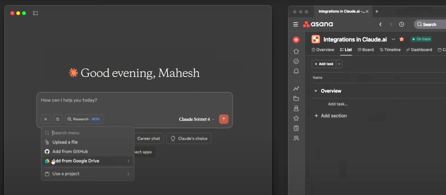The width and height of the screenshot is (446, 195).
Task: Open search and tools settings slider icon
Action: (58, 119)
